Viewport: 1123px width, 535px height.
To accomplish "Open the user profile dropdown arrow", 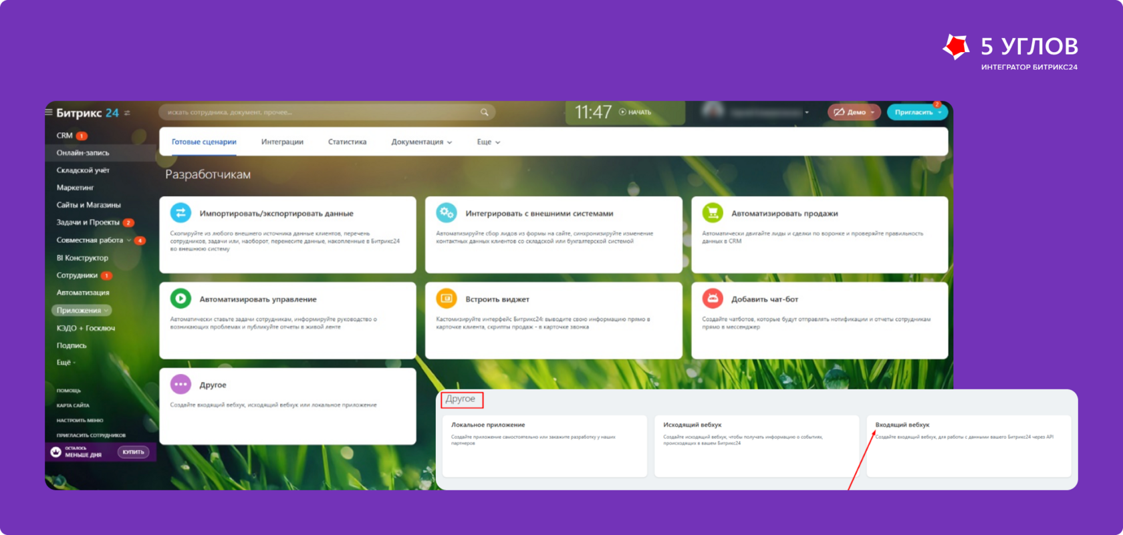I will coord(807,112).
